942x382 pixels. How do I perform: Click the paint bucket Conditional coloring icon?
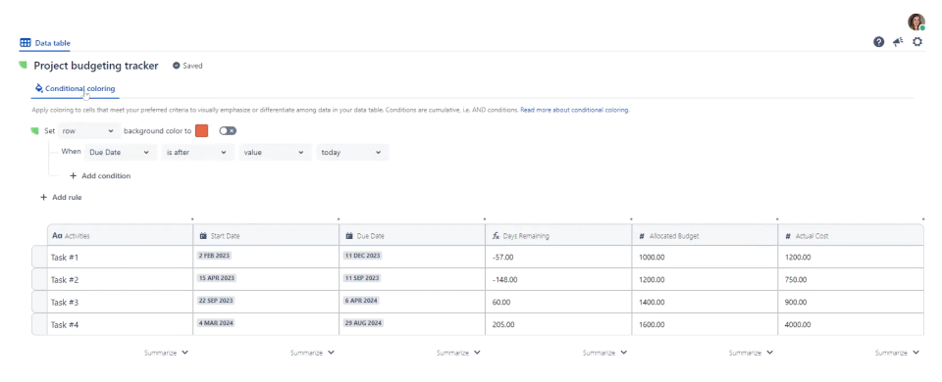pos(39,88)
